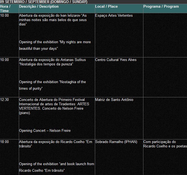Viewport: 187px width, 175px height.
Task: Select the Sobrado Ramalho (IPHAN) place cell
Action: [x=116, y=142]
